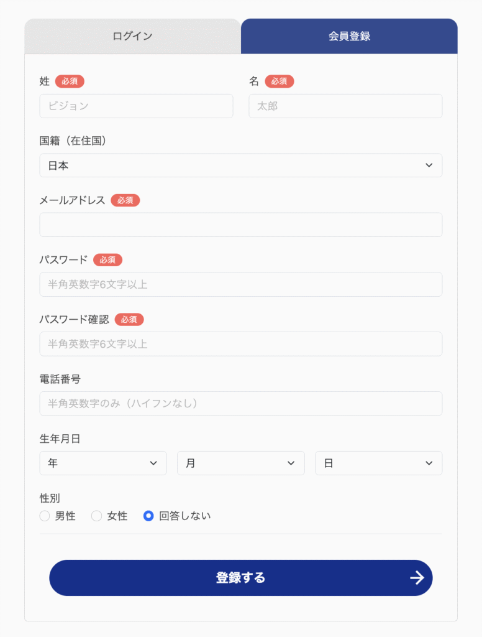482x637 pixels.
Task: Click the empty メールアドレス input field
Action: coord(240,225)
